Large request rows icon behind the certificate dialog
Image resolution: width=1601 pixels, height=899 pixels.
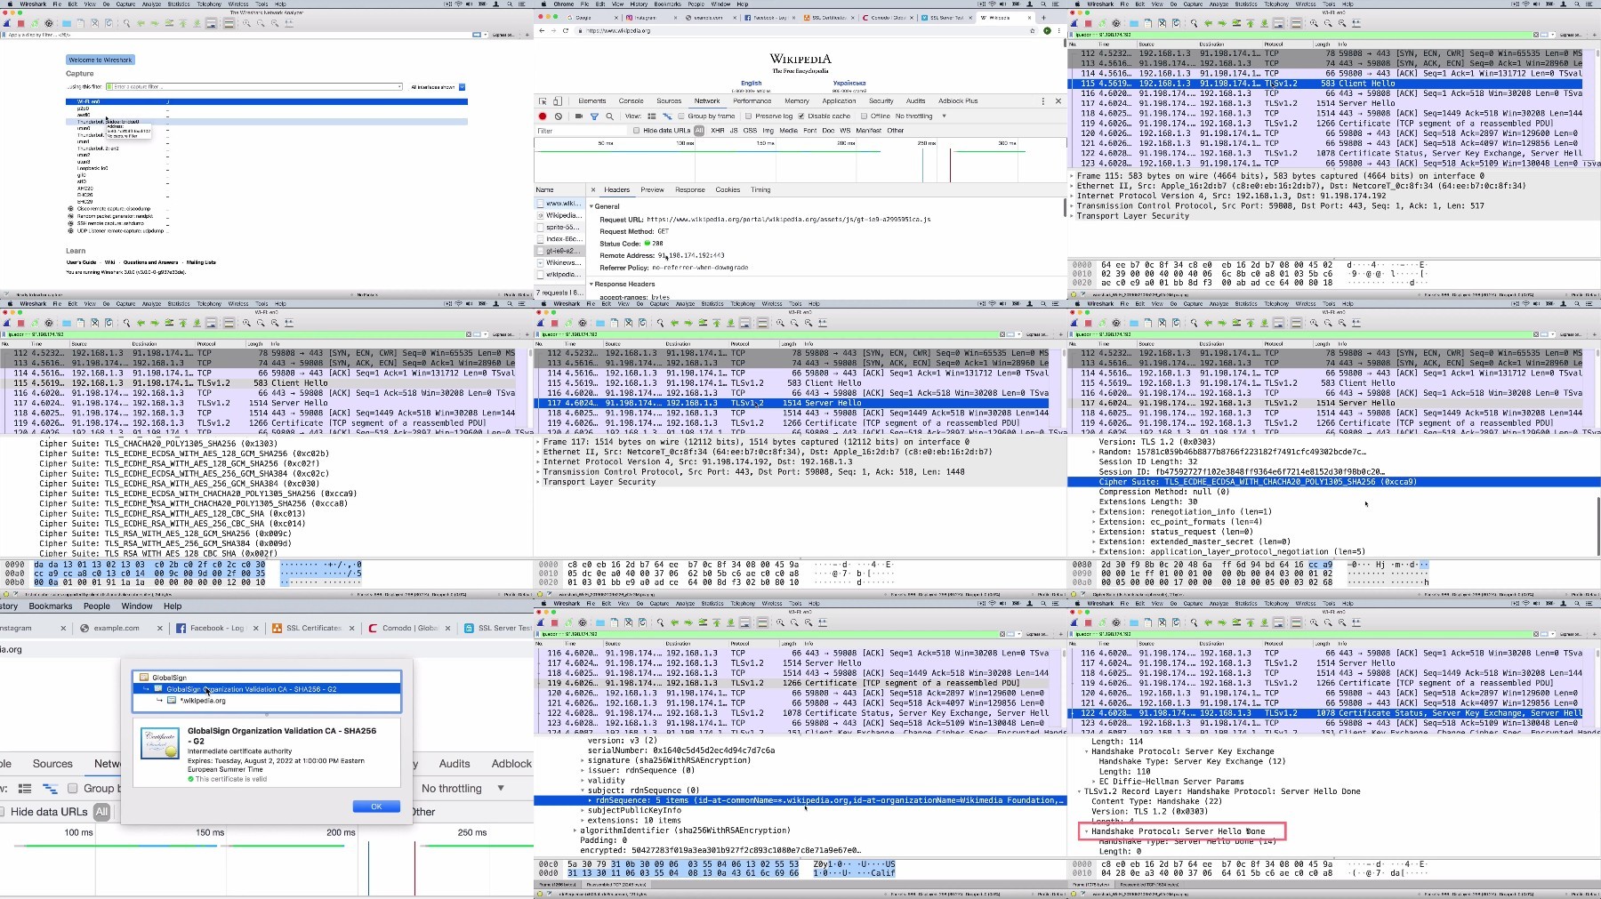(25, 789)
